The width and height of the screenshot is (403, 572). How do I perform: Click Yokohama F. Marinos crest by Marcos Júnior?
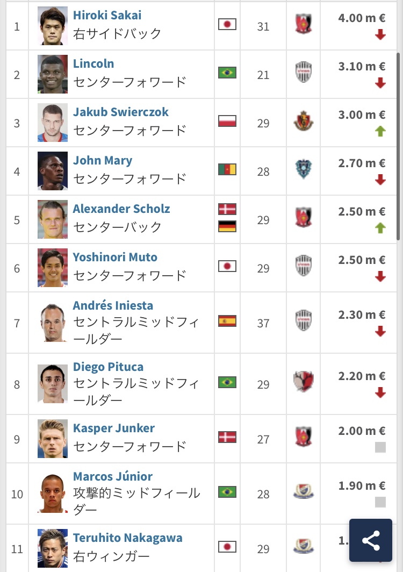click(304, 491)
